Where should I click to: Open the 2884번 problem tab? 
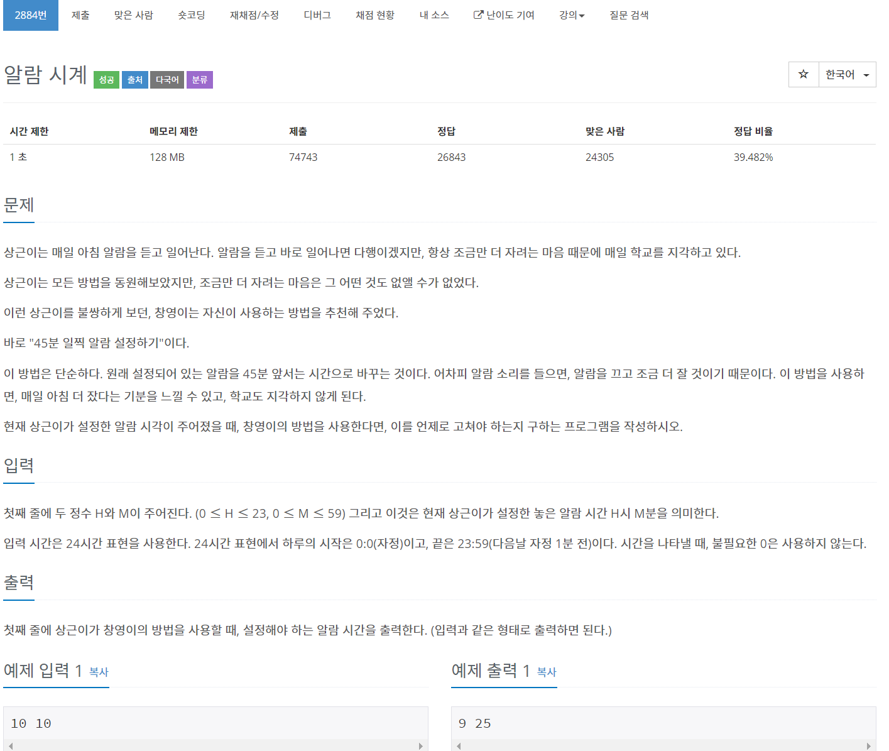click(x=31, y=15)
